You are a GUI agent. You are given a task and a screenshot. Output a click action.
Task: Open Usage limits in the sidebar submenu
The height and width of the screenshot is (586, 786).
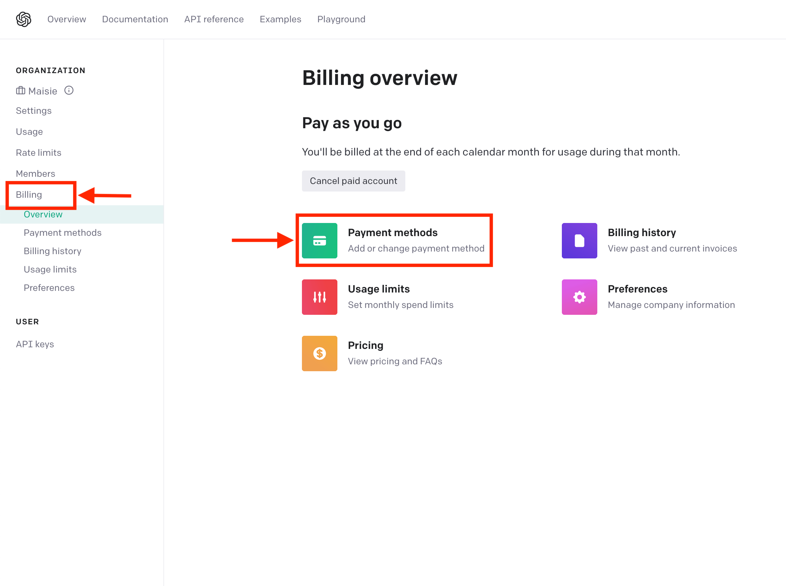point(50,269)
